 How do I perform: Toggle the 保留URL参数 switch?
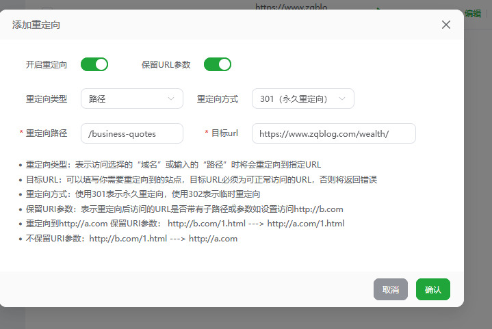click(x=218, y=64)
